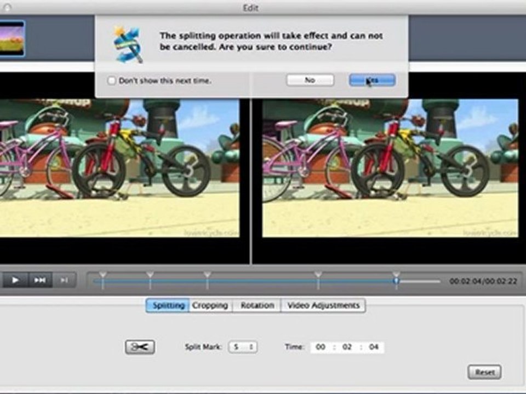Click the hours field in Time

pos(321,347)
